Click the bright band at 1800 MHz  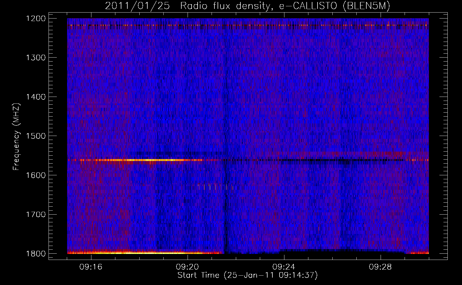tap(144, 253)
